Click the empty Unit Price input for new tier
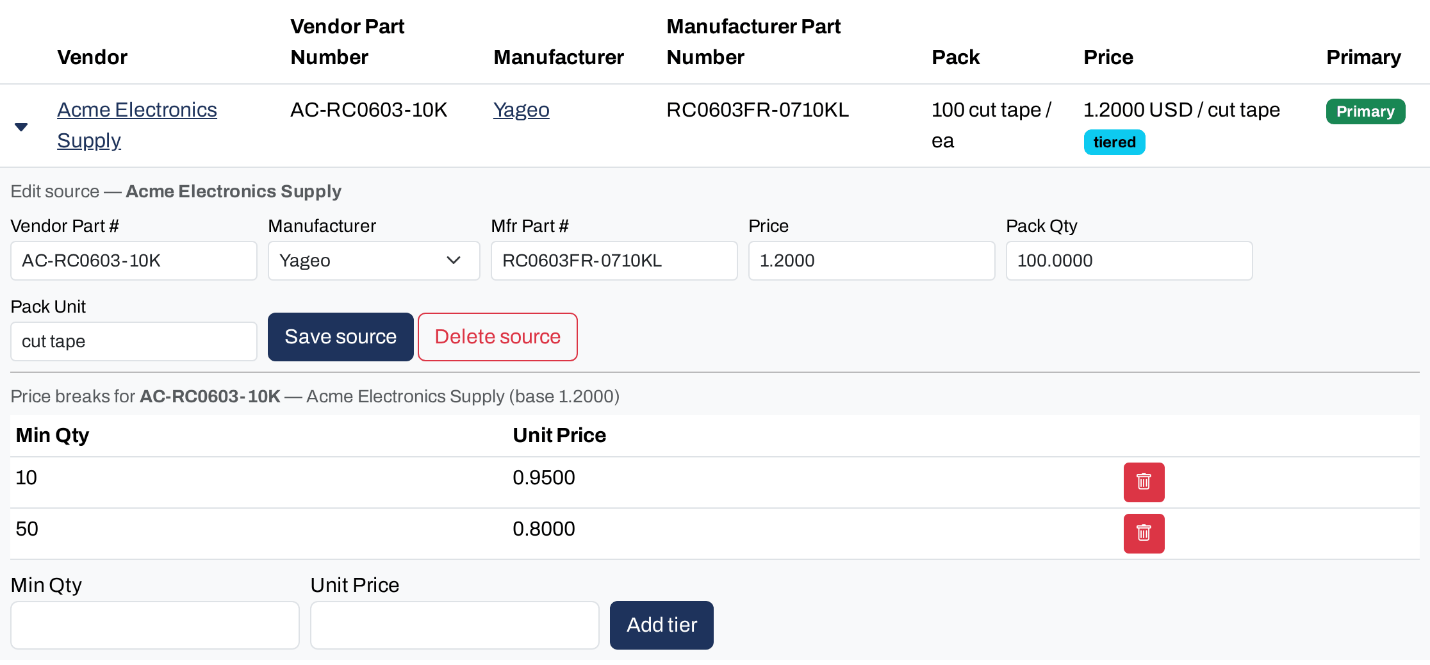The image size is (1430, 665). (x=455, y=625)
